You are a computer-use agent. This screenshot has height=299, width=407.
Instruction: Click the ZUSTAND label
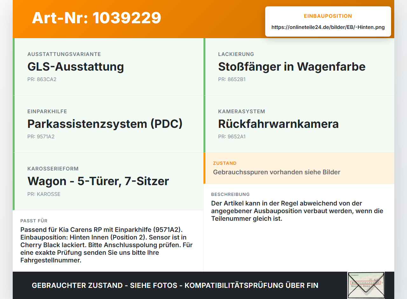(225, 163)
